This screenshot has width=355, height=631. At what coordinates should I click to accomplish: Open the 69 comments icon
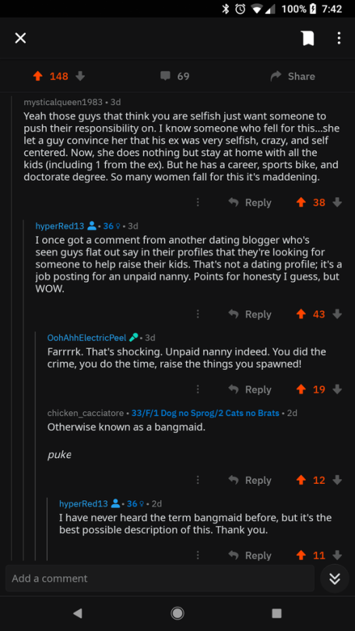coord(165,76)
